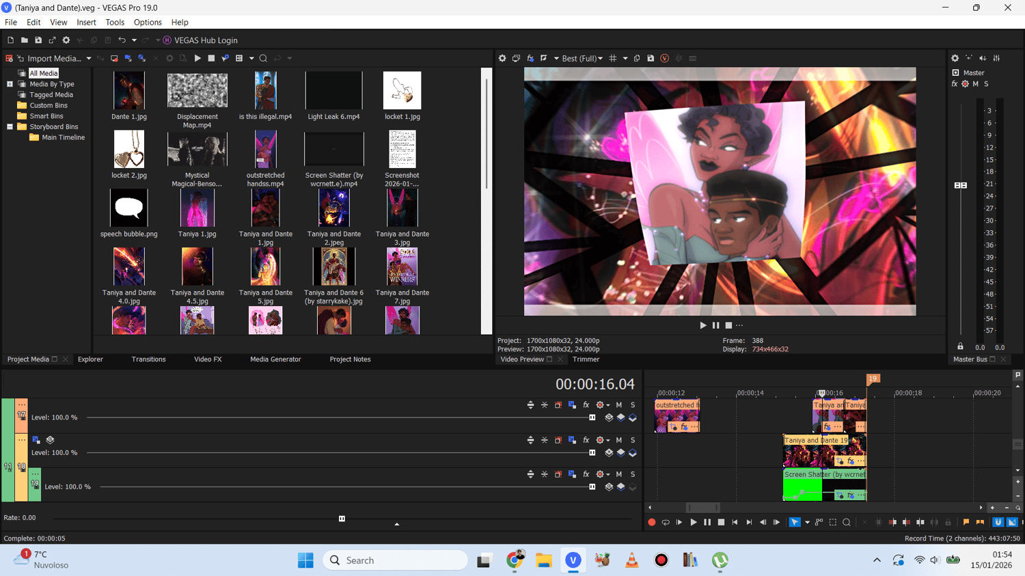Screen dimensions: 1025x576
Task: Switch to the Video FX tab
Action: [x=208, y=359]
